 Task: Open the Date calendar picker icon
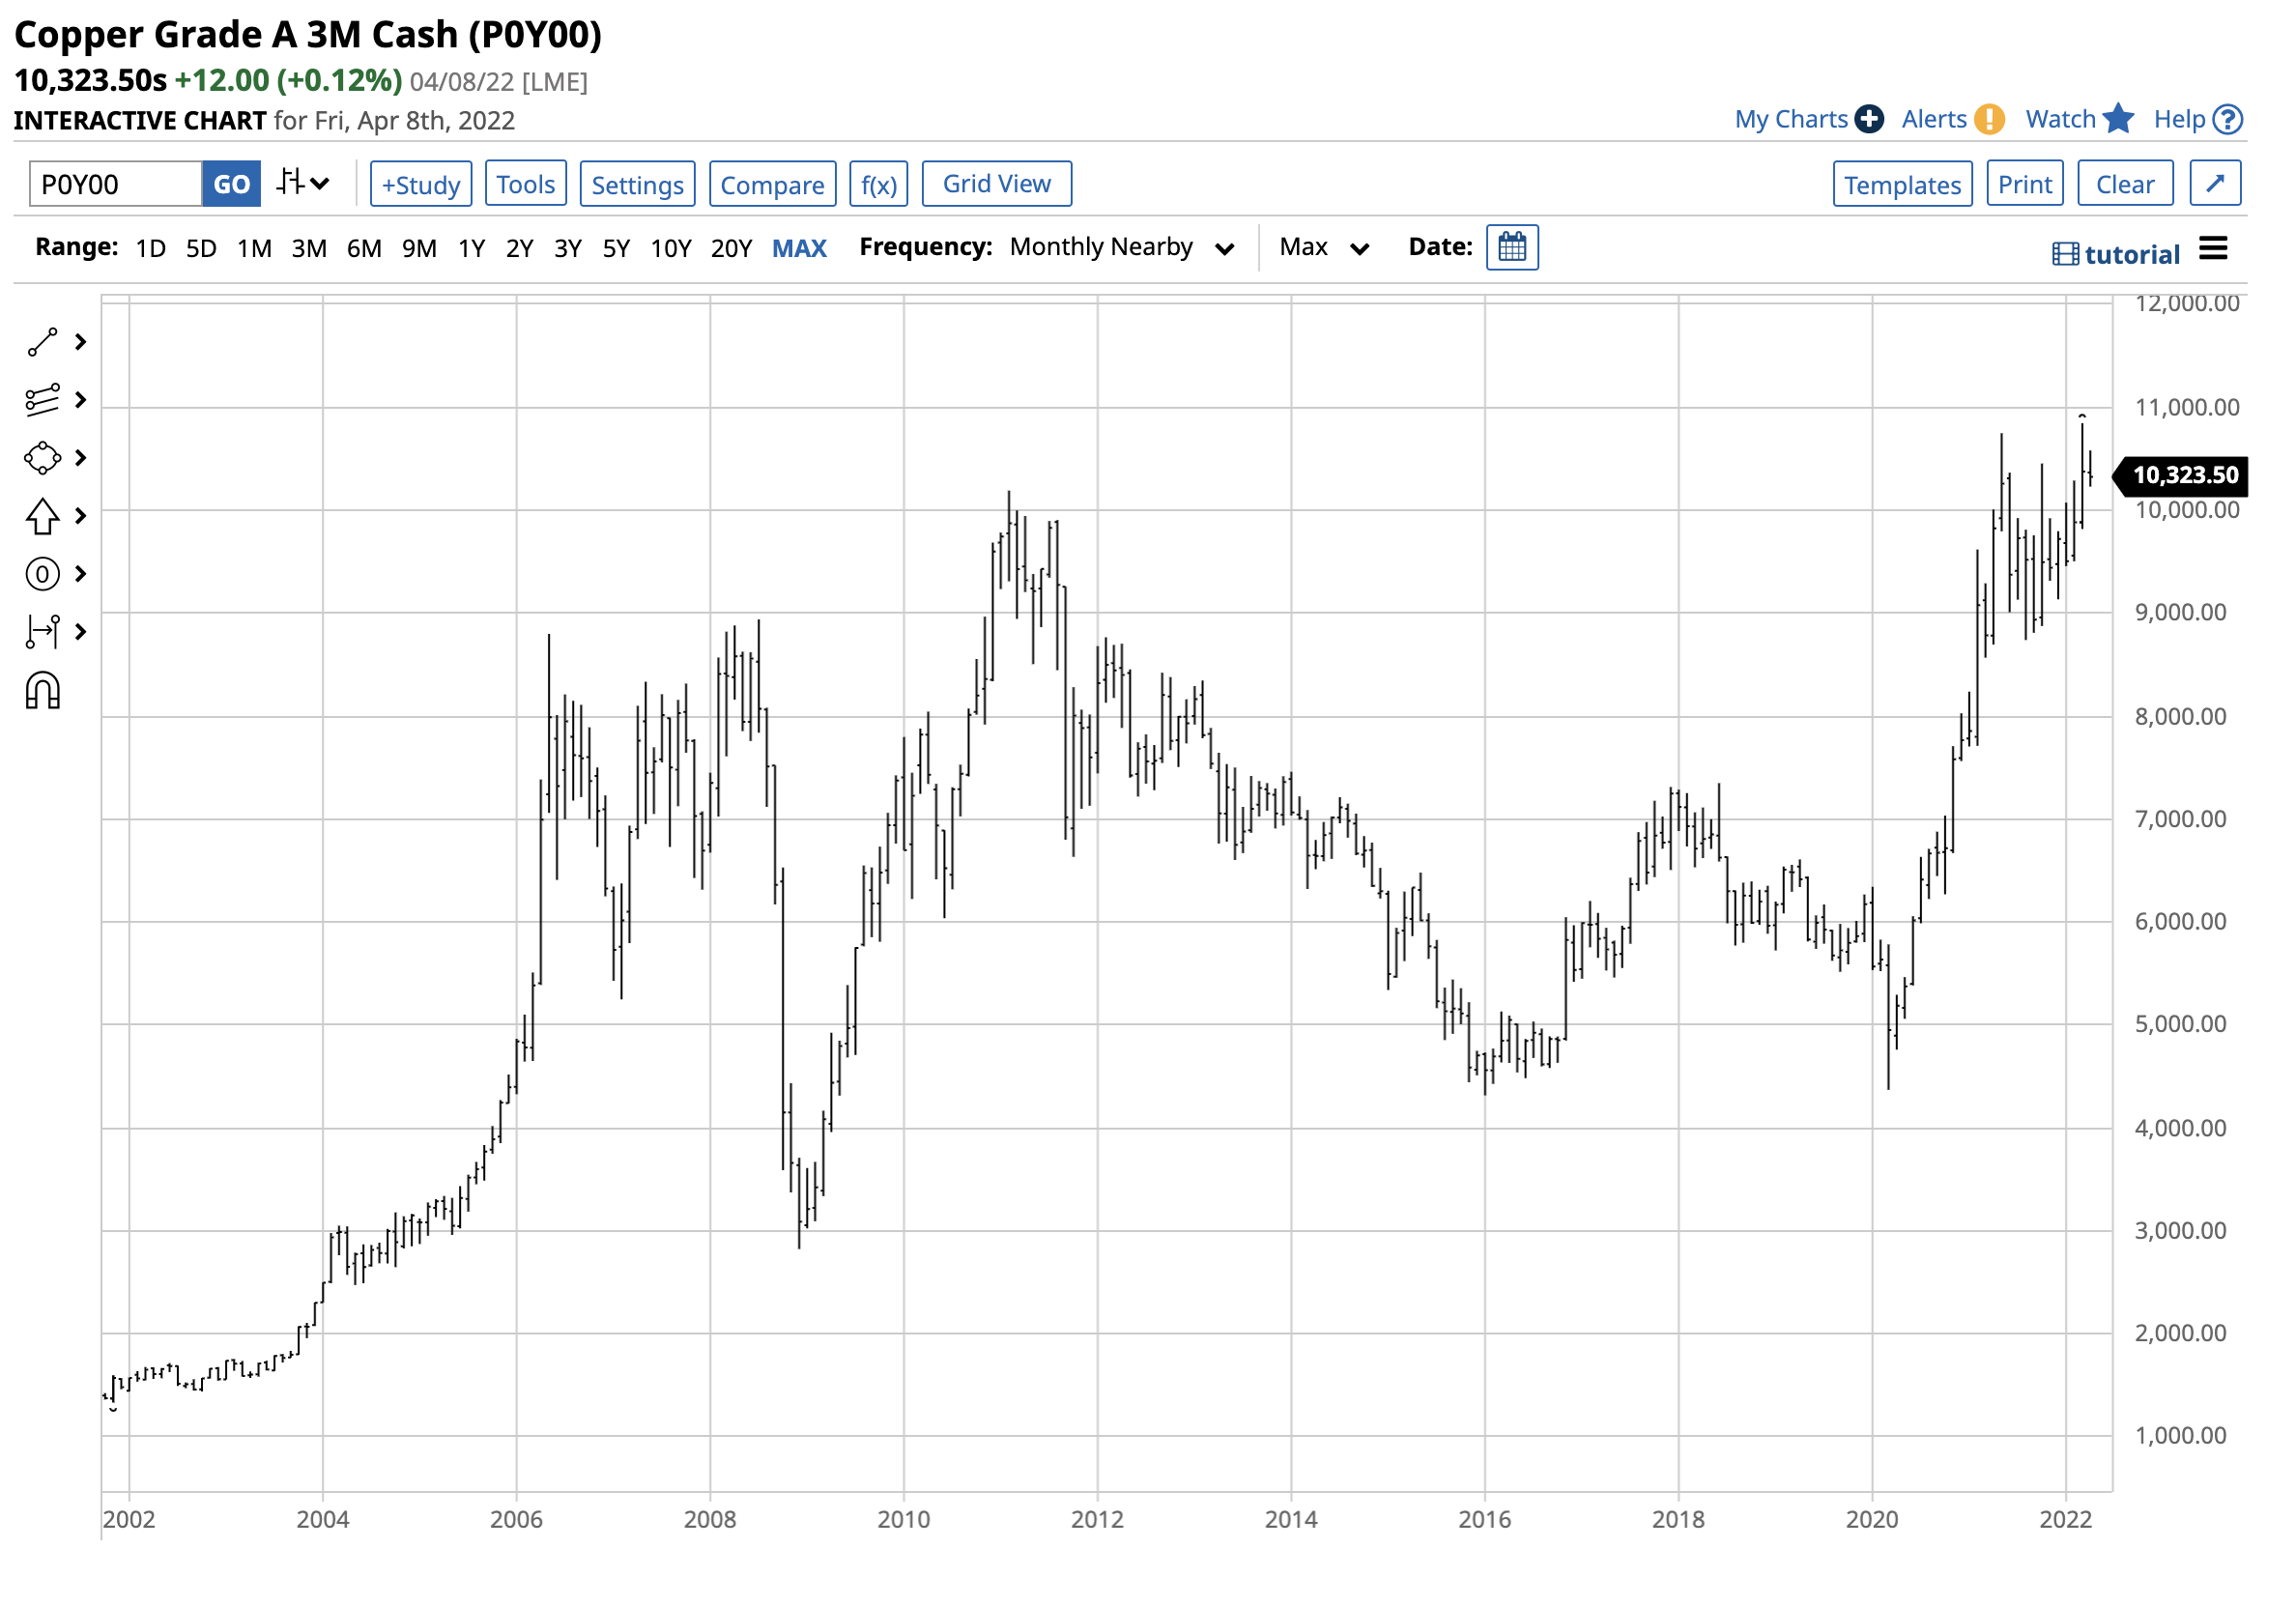(1514, 248)
